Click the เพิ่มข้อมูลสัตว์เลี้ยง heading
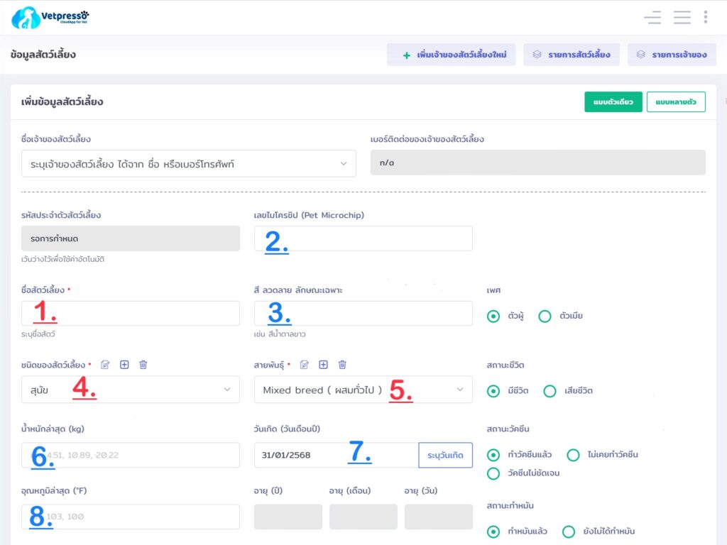 tap(62, 102)
